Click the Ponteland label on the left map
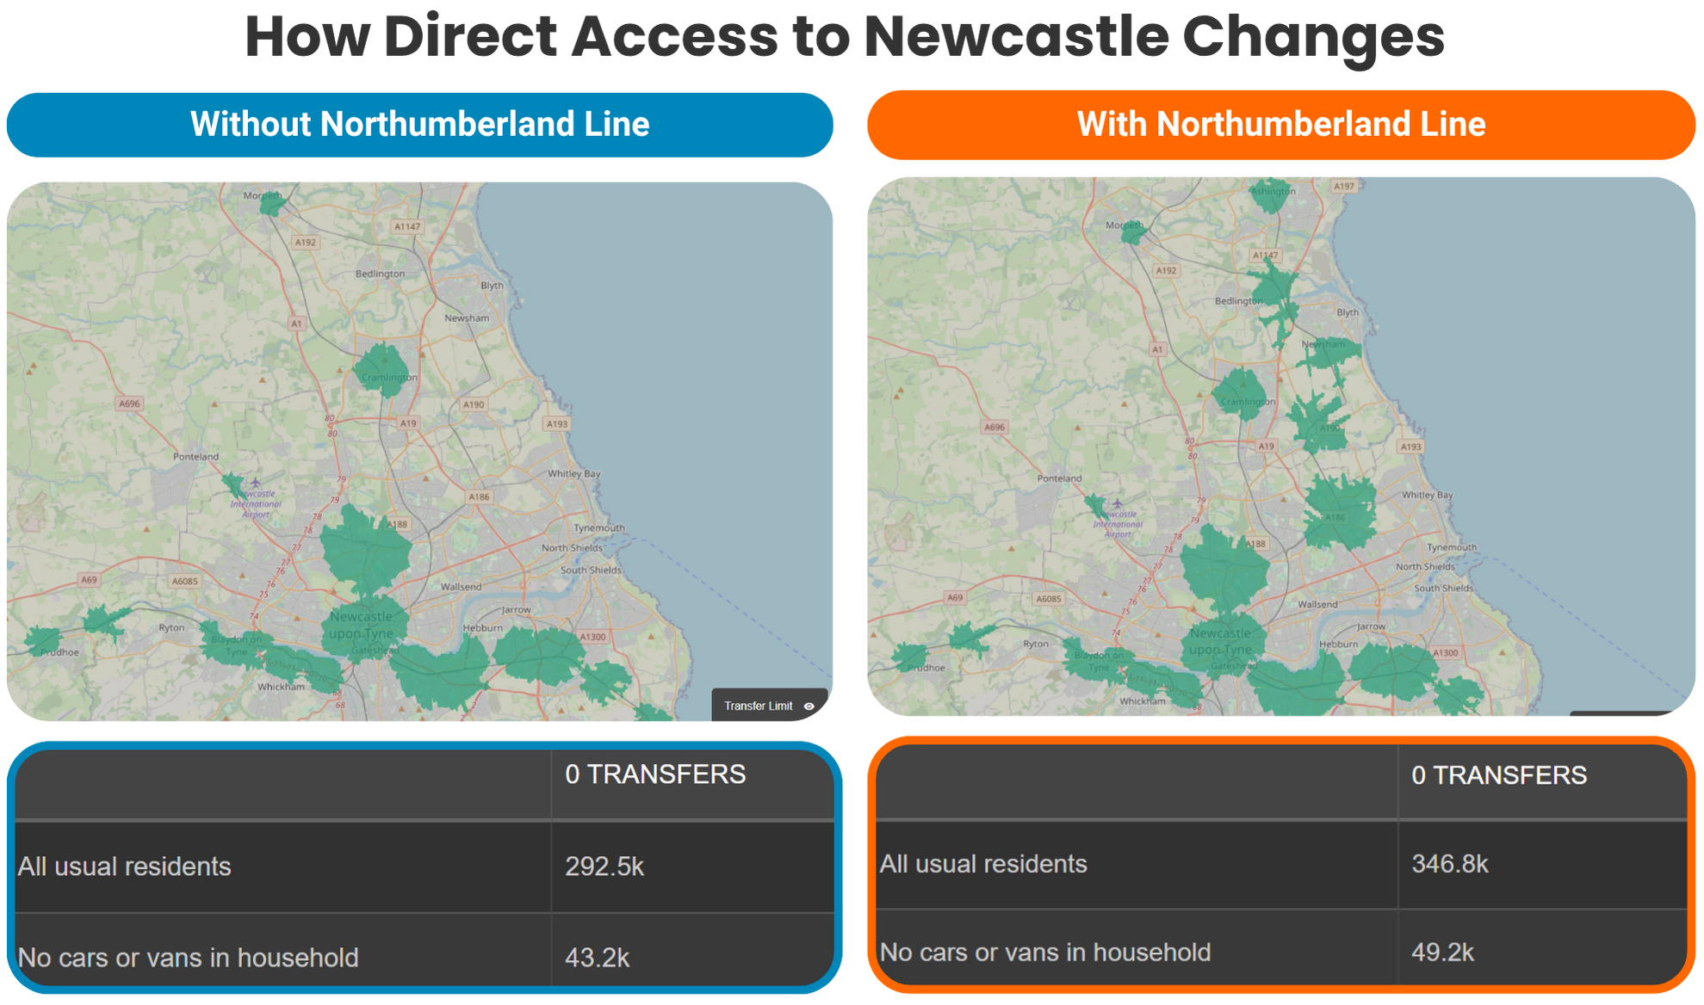Screen dimensions: 1704x1005 196,457
